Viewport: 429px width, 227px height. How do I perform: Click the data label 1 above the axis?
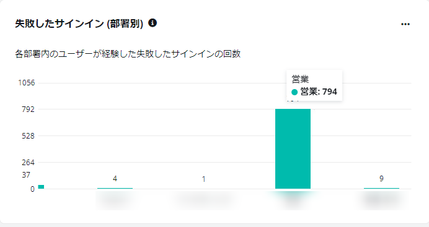tap(203, 179)
